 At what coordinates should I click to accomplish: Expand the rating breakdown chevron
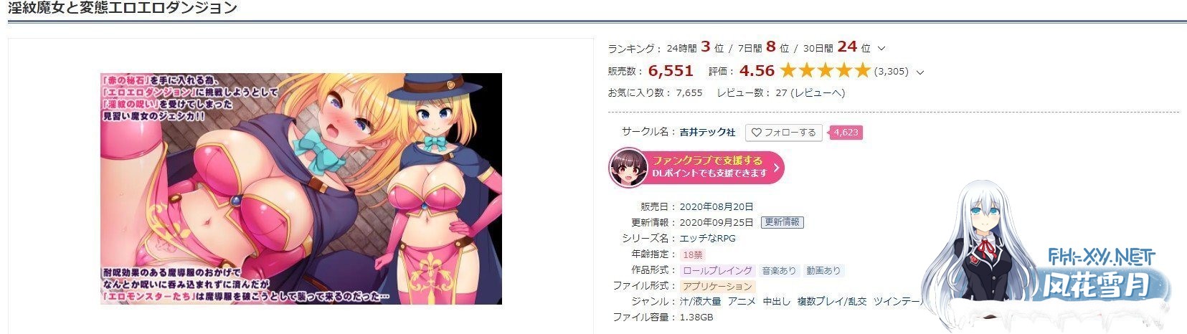[920, 72]
